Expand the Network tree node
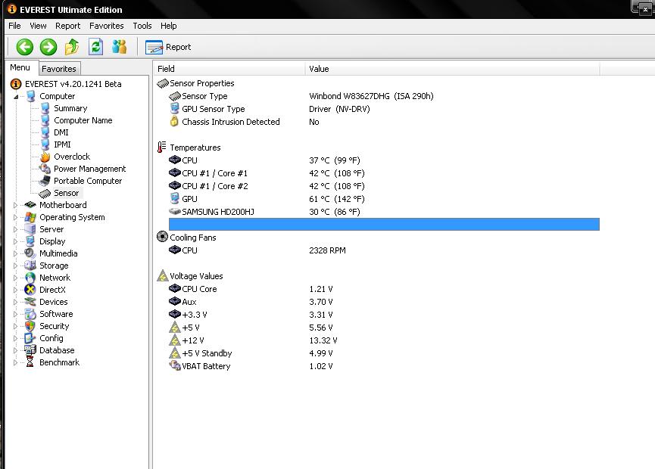This screenshot has height=469, width=655. [x=15, y=278]
